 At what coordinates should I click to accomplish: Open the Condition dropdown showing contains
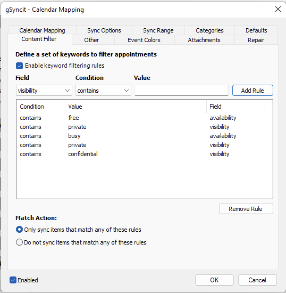tap(103, 91)
